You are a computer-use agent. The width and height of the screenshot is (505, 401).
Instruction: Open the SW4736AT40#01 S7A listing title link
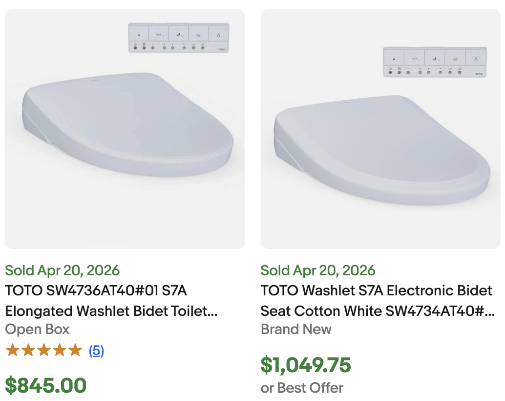point(105,298)
